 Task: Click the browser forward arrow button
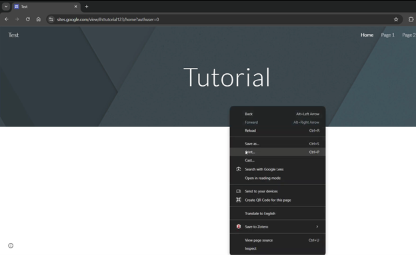[x=17, y=19]
